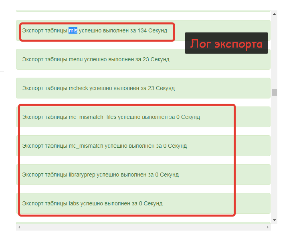Click the '134 Секунд' duration text
This screenshot has height=241, width=295.
(x=152, y=30)
